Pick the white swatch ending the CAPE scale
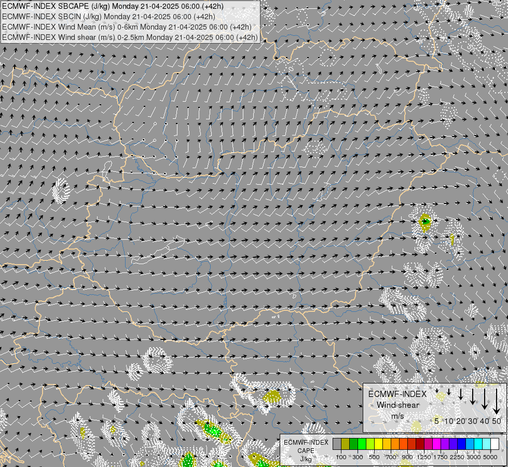The height and width of the screenshot is (467, 508). click(495, 444)
